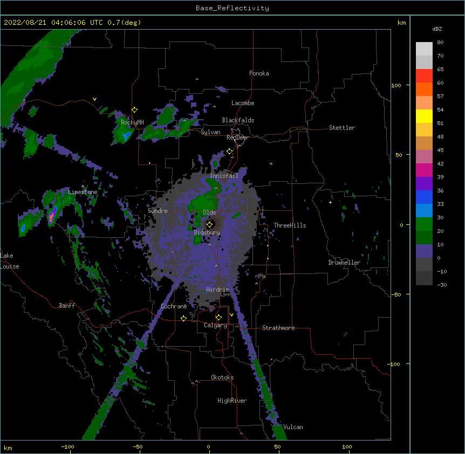Click the Okotoks label

222,377
